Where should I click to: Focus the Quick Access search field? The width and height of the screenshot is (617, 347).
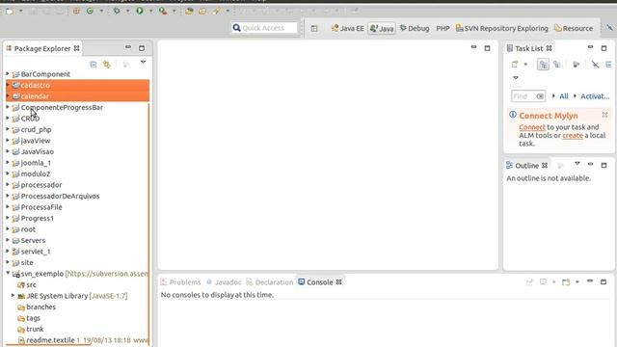[264, 28]
